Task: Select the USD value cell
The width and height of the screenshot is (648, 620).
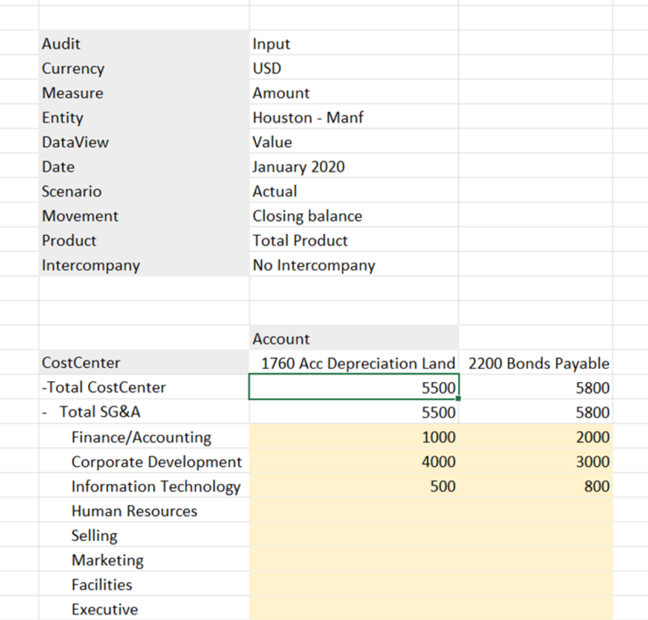Action: tap(354, 68)
